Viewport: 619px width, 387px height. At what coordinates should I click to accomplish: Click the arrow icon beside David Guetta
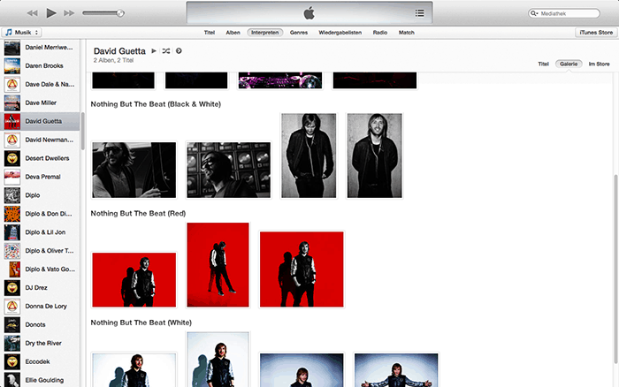click(179, 51)
